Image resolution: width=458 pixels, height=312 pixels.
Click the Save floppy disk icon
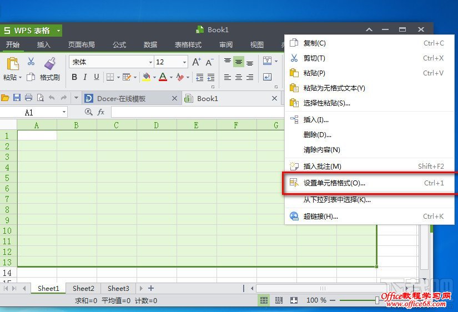pos(17,98)
